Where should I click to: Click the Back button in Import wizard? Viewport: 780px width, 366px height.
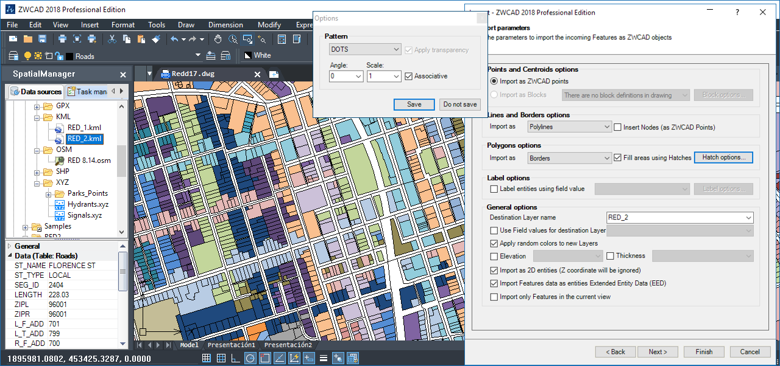615,351
